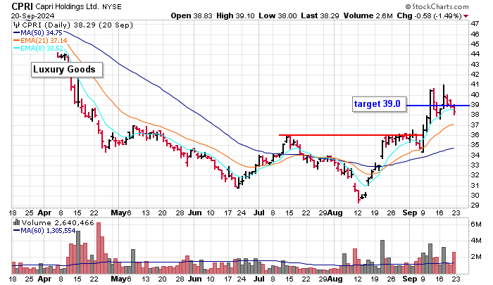Click the 47 price axis label
Screen dimensions: 493x285
[475, 23]
